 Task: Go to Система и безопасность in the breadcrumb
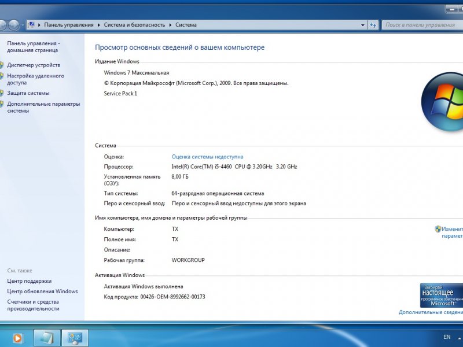pos(134,25)
